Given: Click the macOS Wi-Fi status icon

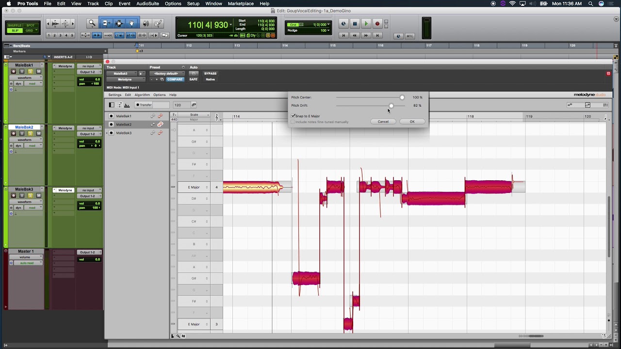Looking at the screenshot, I should click(x=512, y=3).
